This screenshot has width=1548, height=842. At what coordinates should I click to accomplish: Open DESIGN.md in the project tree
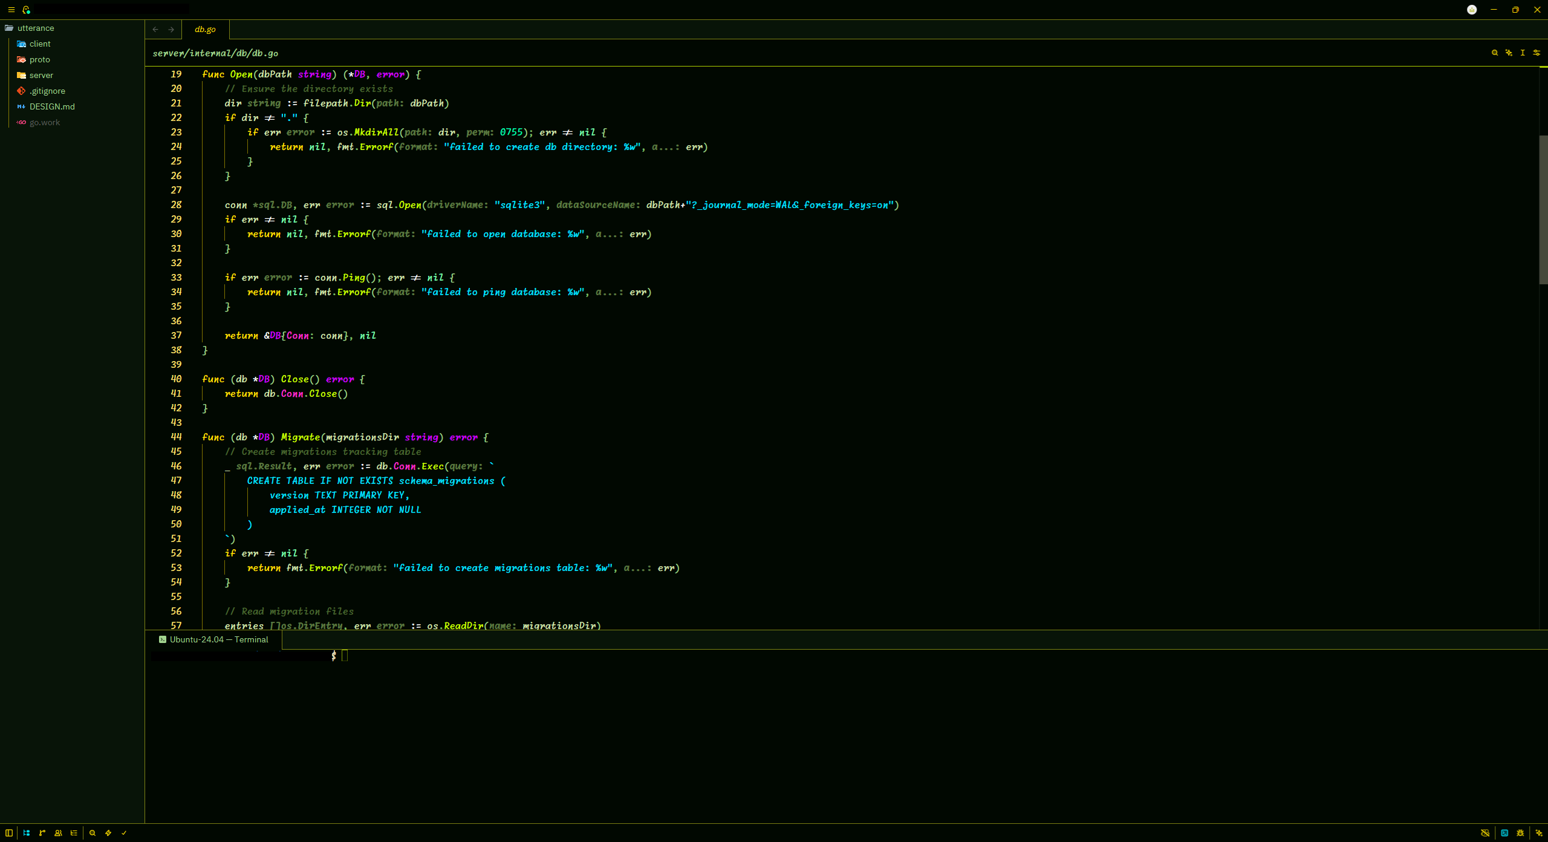(72, 106)
